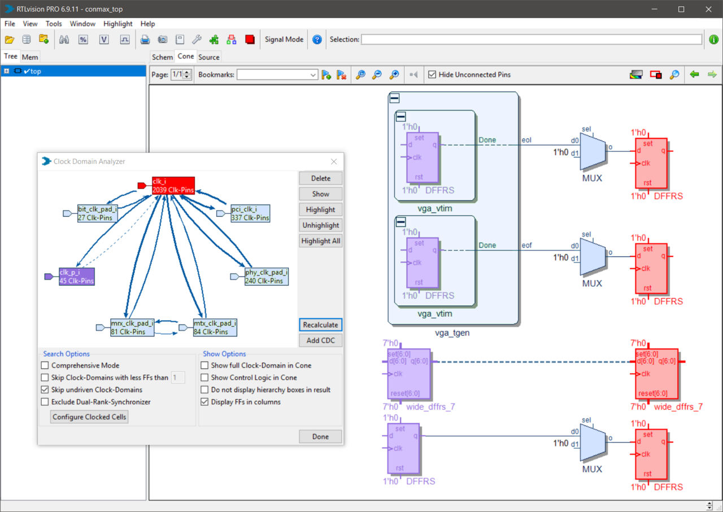This screenshot has height=512, width=723.
Task: Click the Selection input field
Action: (x=531, y=40)
